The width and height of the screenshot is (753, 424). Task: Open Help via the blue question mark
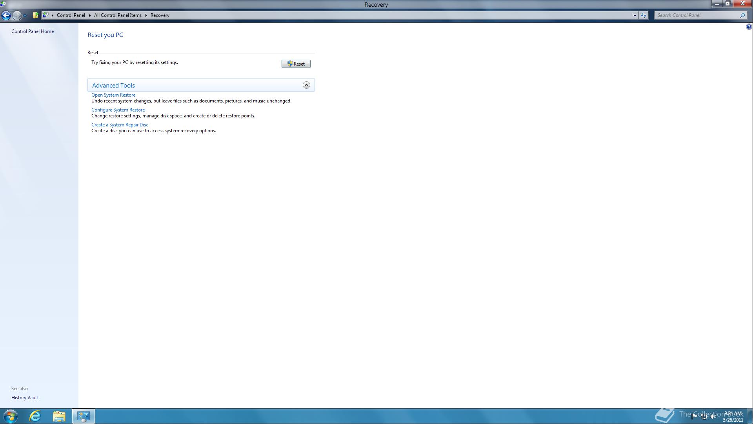coord(749,27)
